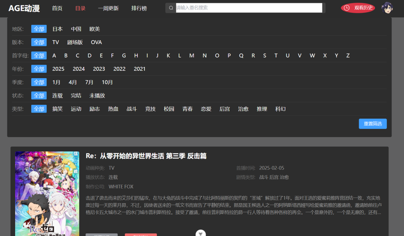Filter first letter by A
This screenshot has height=236, width=404.
(x=54, y=55)
